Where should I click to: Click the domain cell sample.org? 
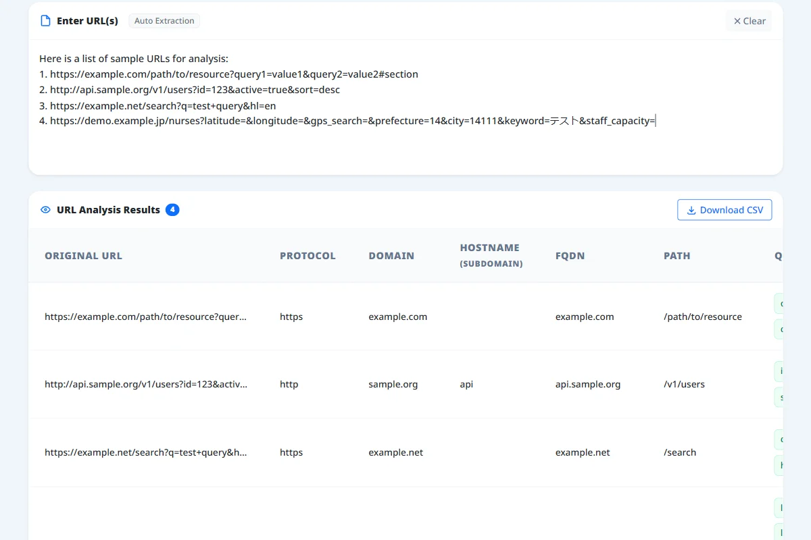[x=393, y=384]
